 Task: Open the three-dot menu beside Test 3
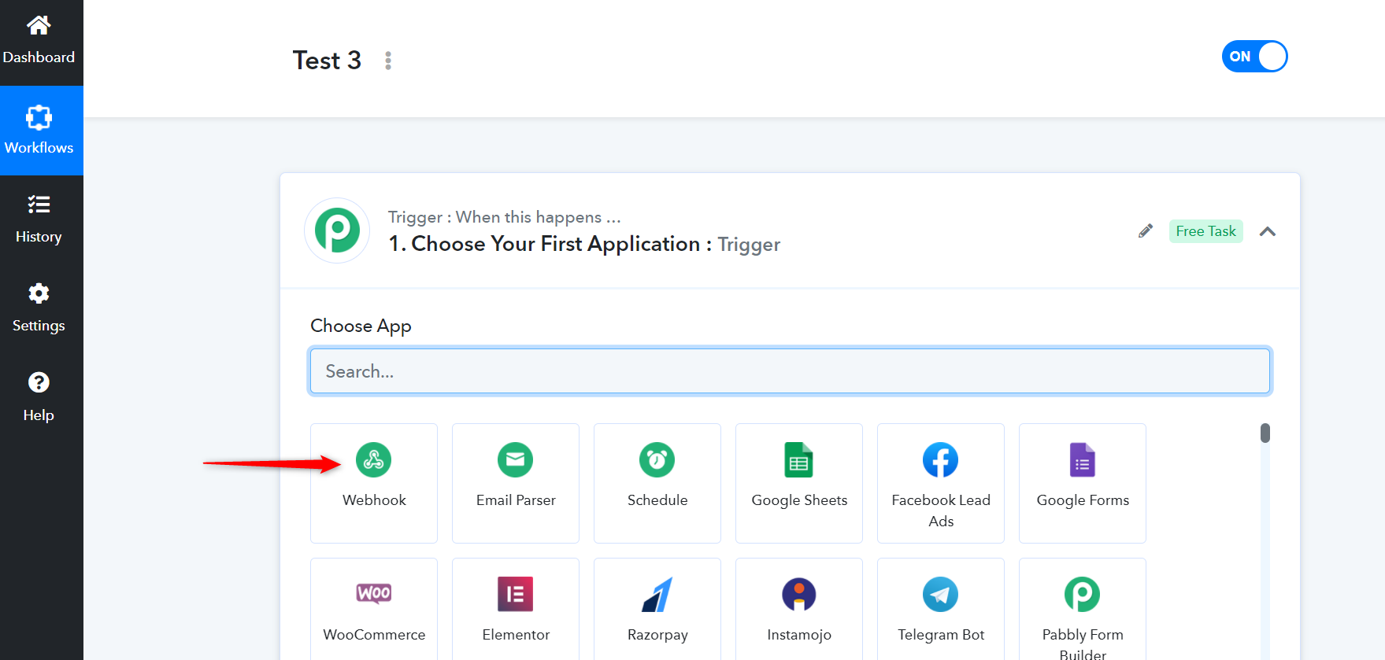(x=388, y=61)
